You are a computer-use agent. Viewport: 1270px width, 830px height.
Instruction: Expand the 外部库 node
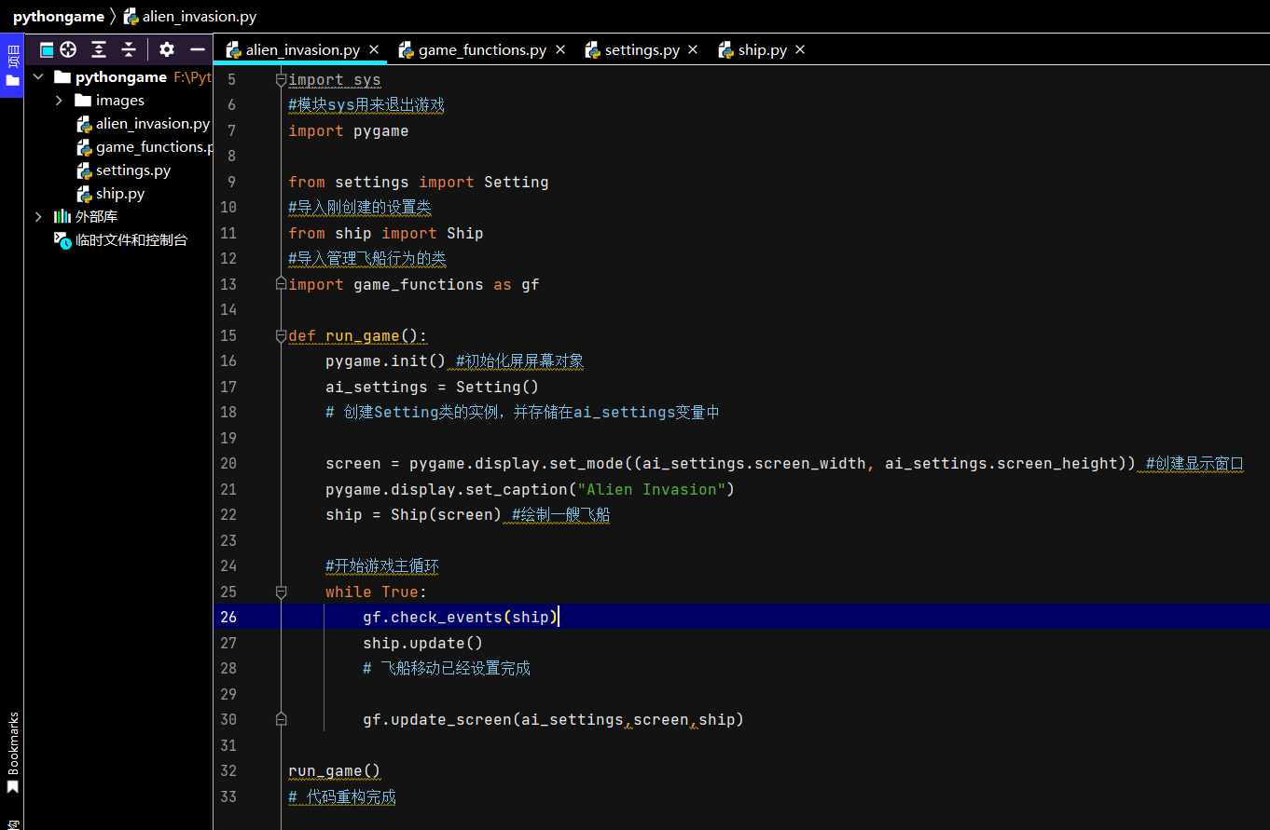coord(38,216)
